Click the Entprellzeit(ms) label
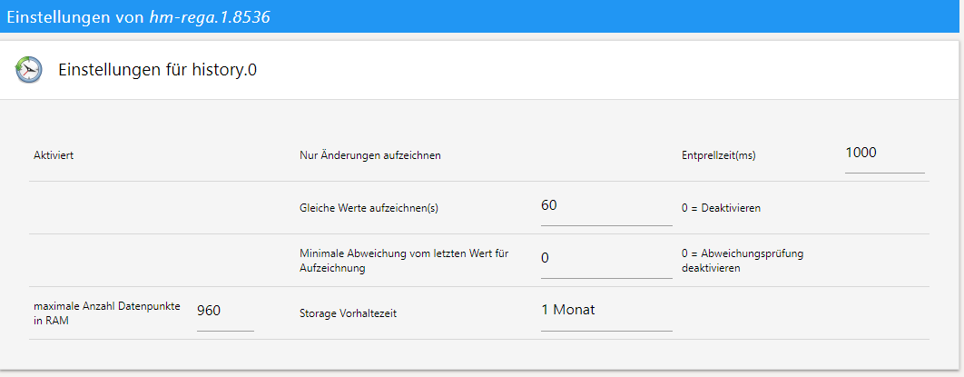The image size is (964, 377). [x=719, y=155]
